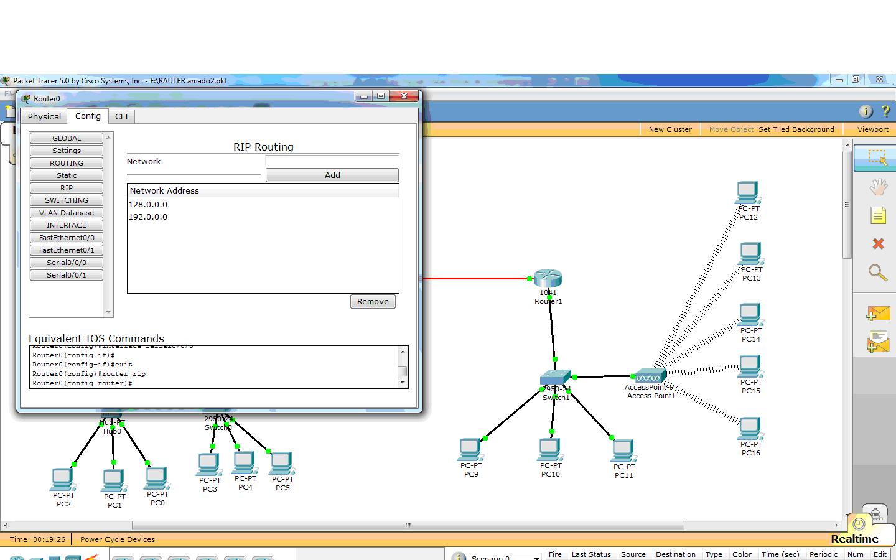896x560 pixels.
Task: Click the Network address input field
Action: coord(332,161)
